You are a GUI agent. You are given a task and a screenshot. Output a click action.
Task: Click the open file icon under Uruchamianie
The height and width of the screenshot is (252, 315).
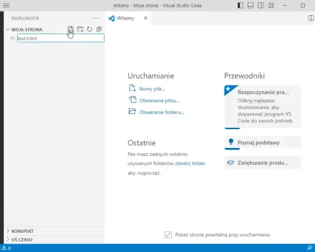(x=132, y=100)
